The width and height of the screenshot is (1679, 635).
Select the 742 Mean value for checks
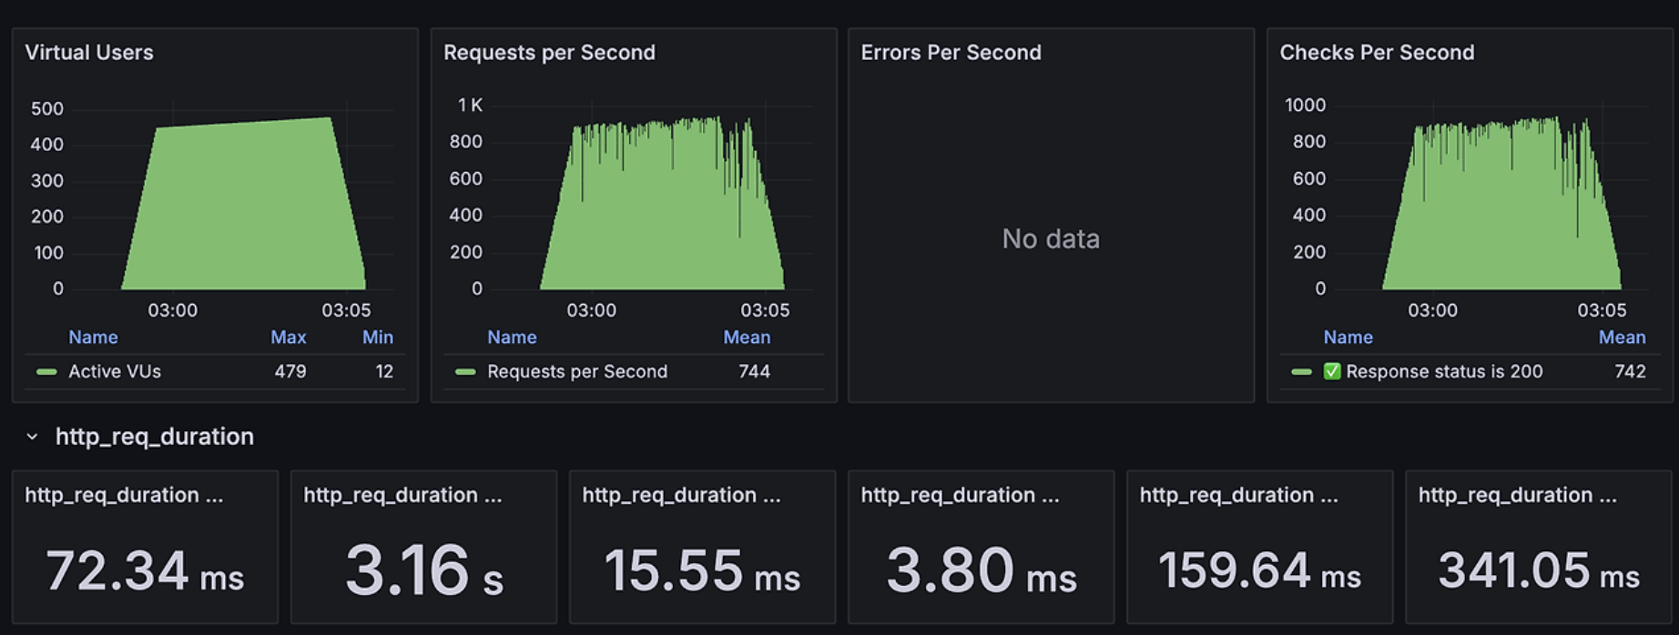pyautogui.click(x=1630, y=371)
